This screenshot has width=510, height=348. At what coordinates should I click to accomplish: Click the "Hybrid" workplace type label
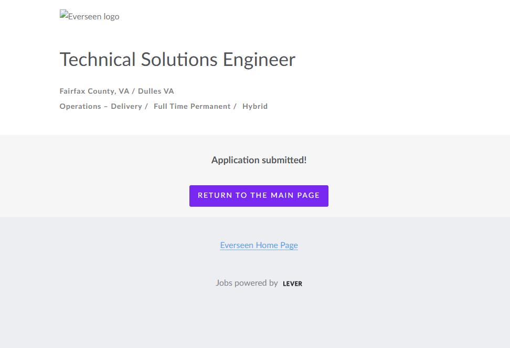pos(255,106)
